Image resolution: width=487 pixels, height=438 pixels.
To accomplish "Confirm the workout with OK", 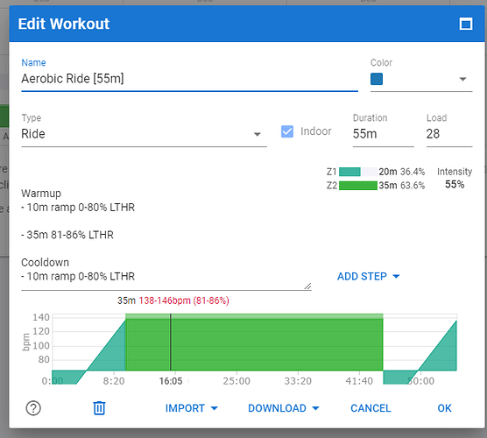I will pos(444,408).
